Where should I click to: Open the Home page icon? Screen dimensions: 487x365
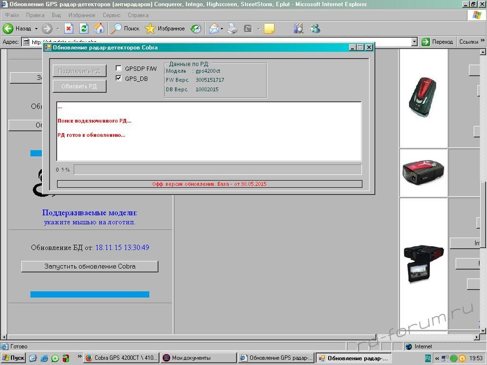(x=99, y=29)
